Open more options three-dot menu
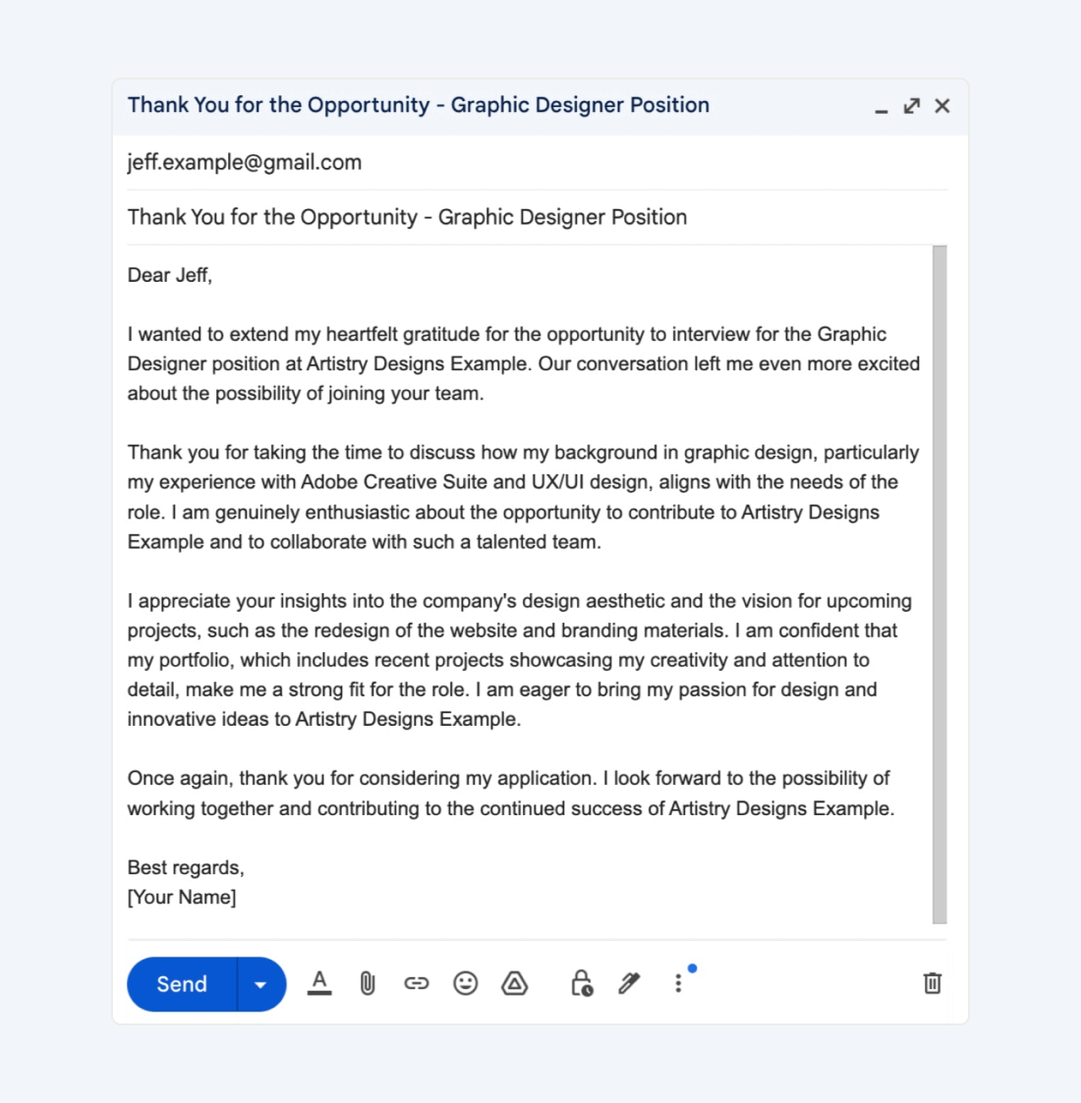Image resolution: width=1081 pixels, height=1103 pixels. point(678,983)
